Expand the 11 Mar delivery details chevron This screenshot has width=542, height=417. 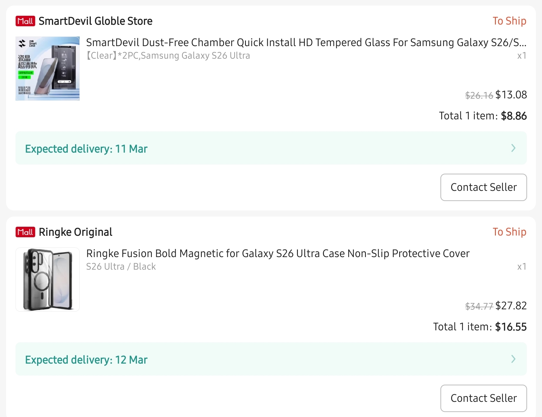tap(513, 148)
